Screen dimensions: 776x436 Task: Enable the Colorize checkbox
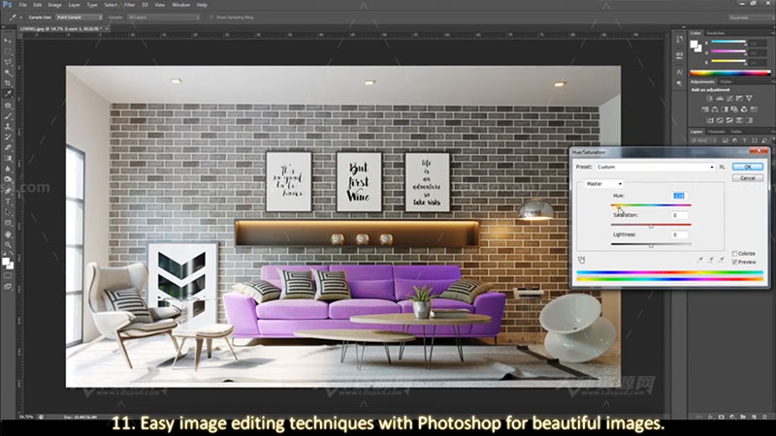[x=735, y=253]
